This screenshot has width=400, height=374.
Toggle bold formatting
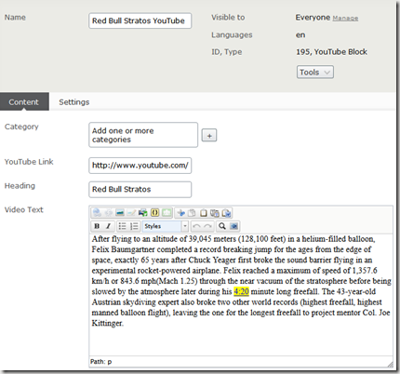pos(97,226)
